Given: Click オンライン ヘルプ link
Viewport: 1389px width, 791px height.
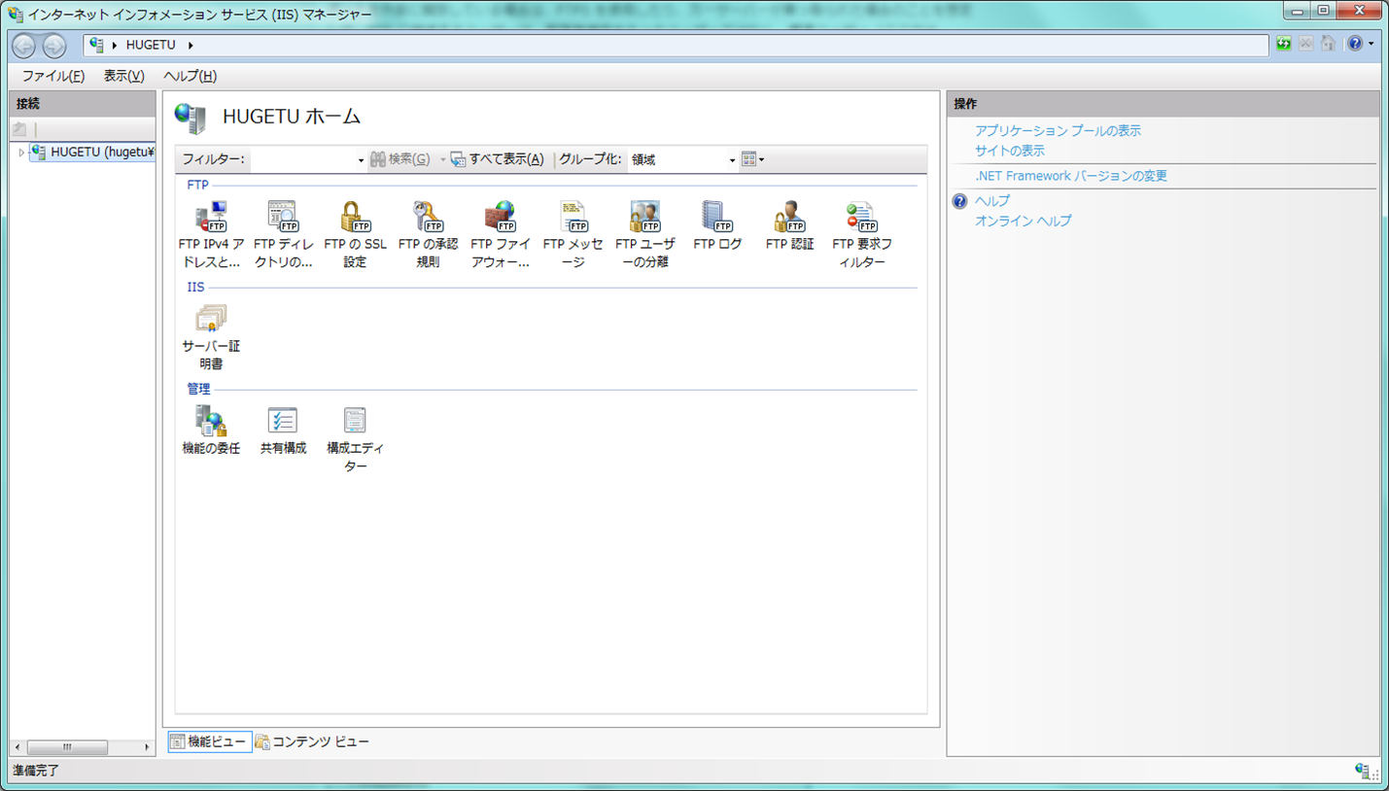Looking at the screenshot, I should (x=1024, y=221).
